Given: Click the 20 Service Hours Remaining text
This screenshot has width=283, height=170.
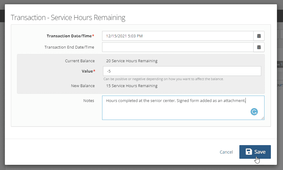Looking at the screenshot, I should [x=132, y=61].
